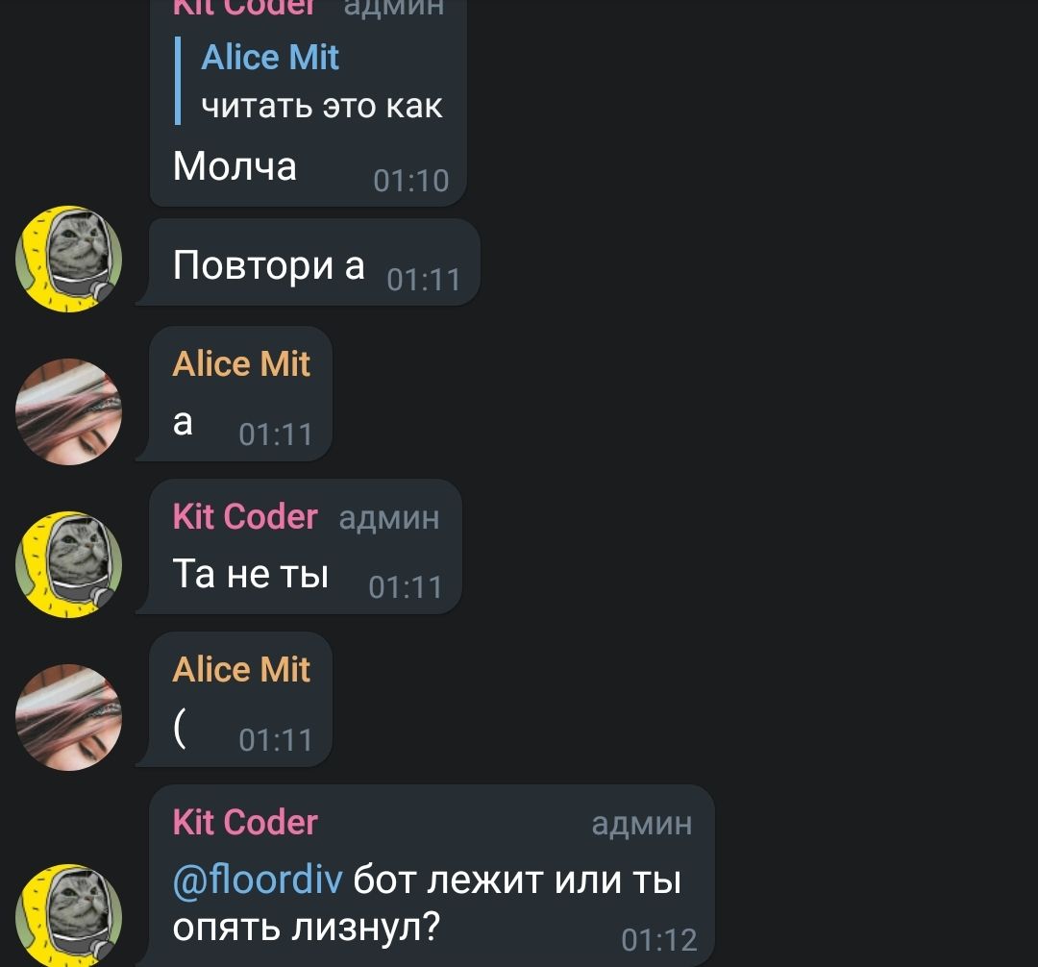
Task: Click Kit Coder name above the @floordiv message
Action: click(x=246, y=823)
